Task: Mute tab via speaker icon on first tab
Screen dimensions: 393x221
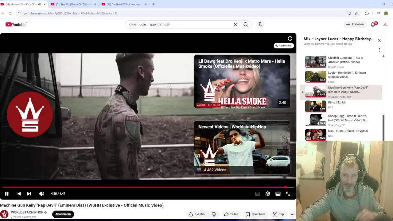Action: 39,4
